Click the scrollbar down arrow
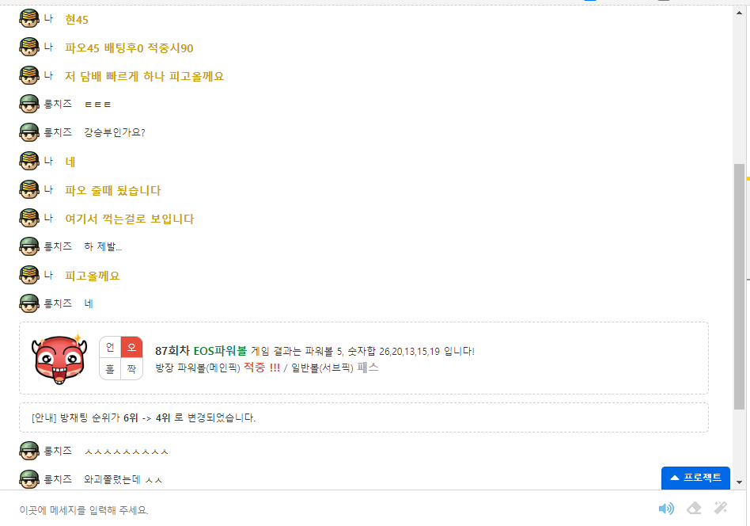The height and width of the screenshot is (526, 750). point(740,482)
